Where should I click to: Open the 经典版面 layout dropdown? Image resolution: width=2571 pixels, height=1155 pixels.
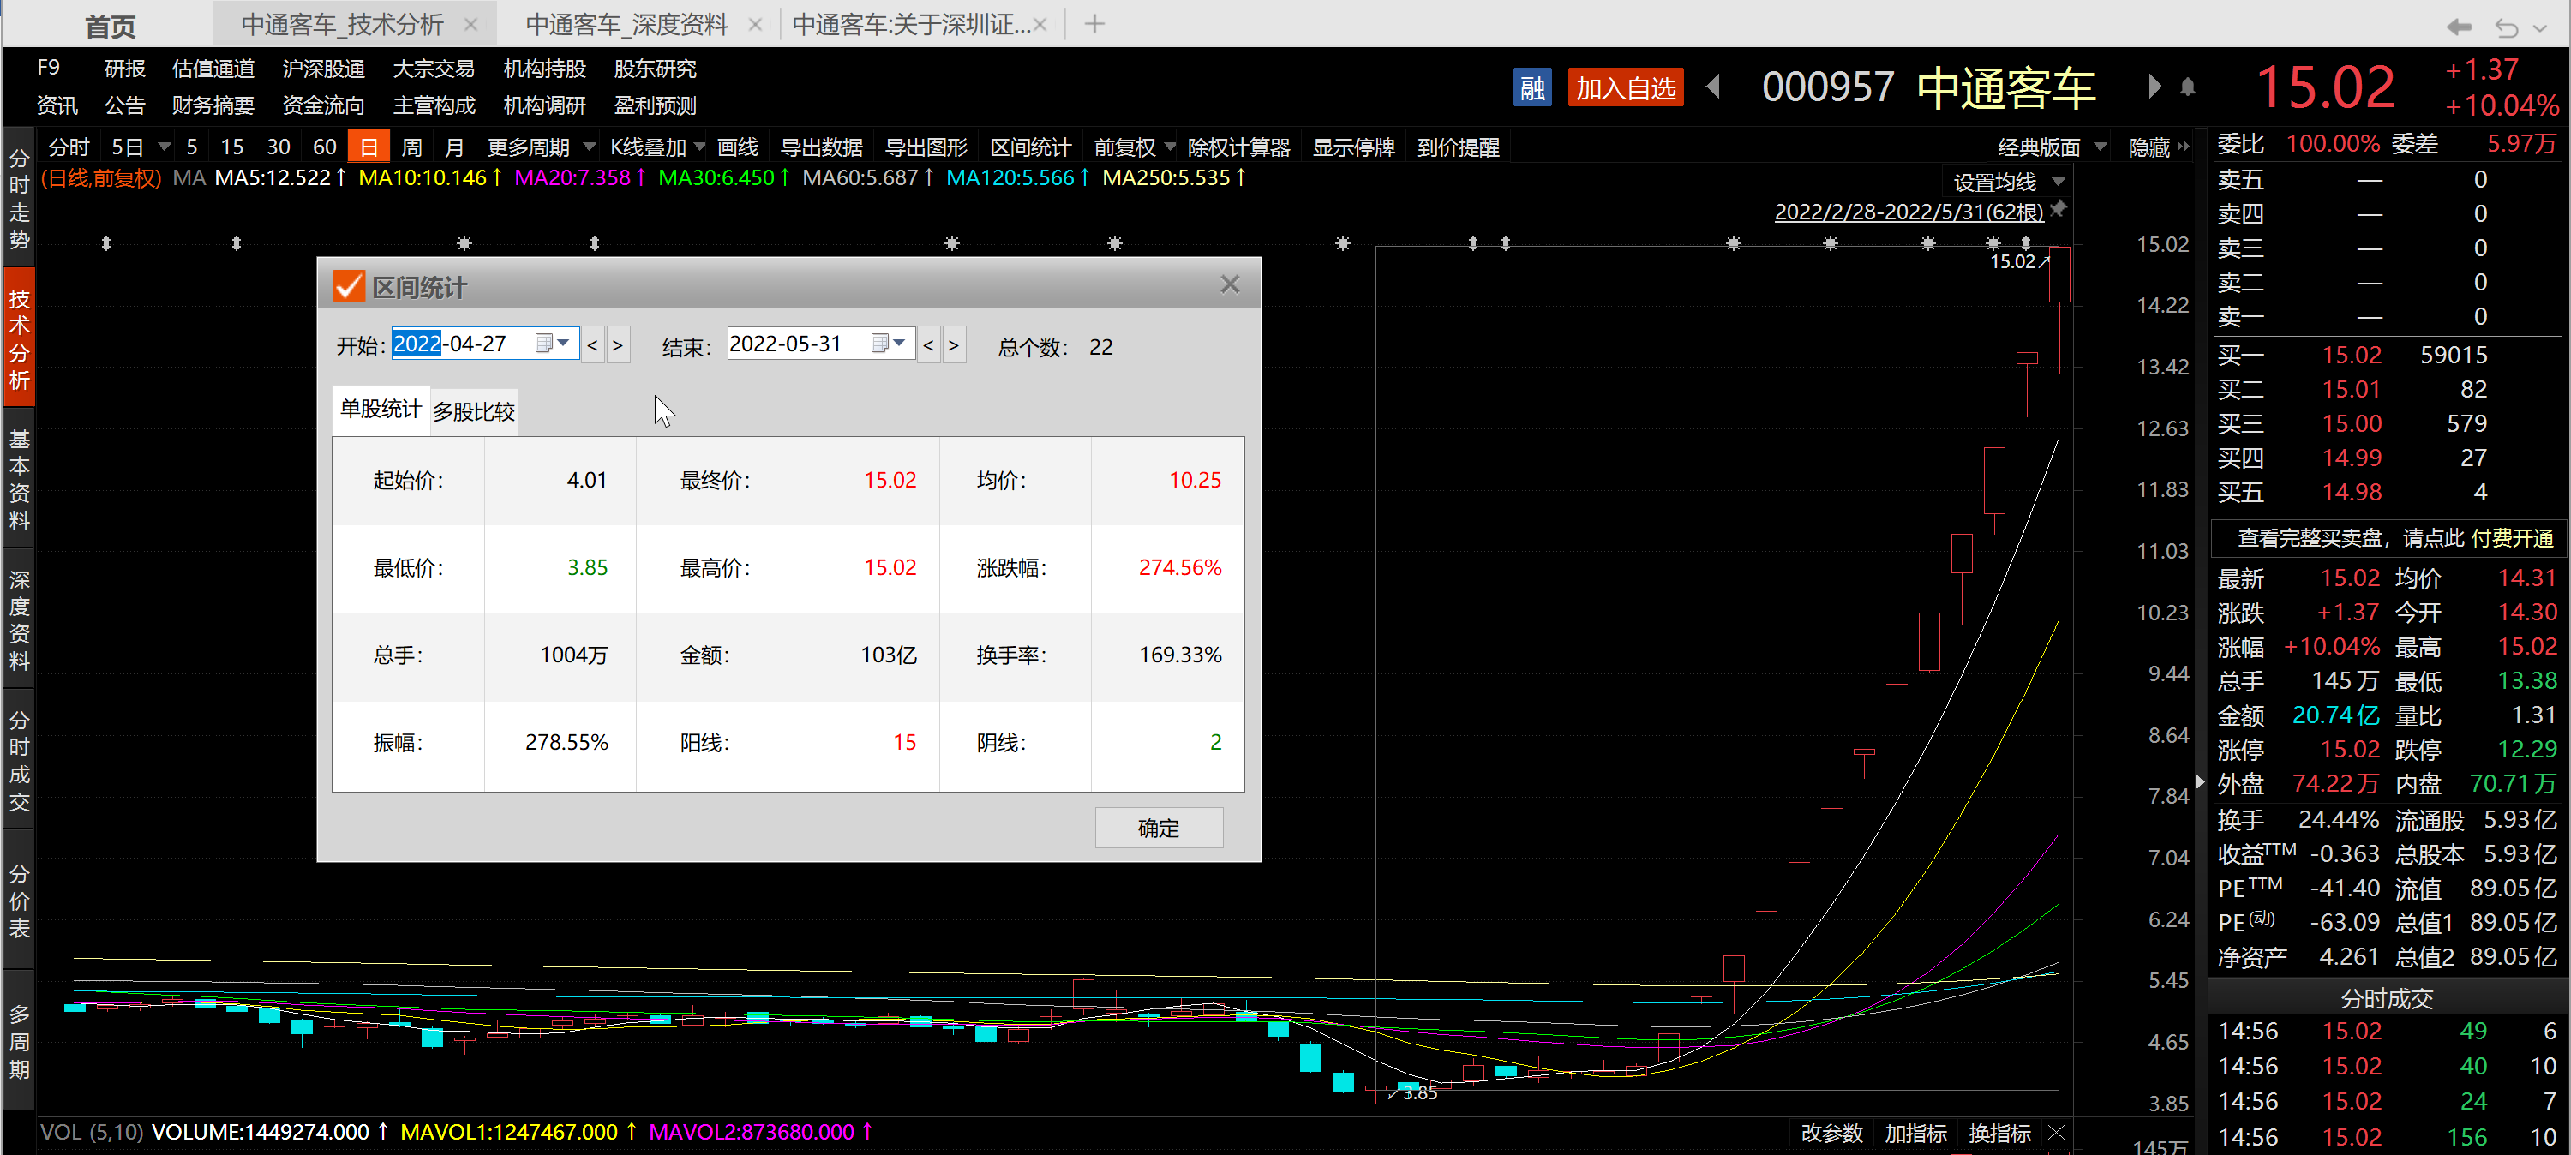(2100, 147)
